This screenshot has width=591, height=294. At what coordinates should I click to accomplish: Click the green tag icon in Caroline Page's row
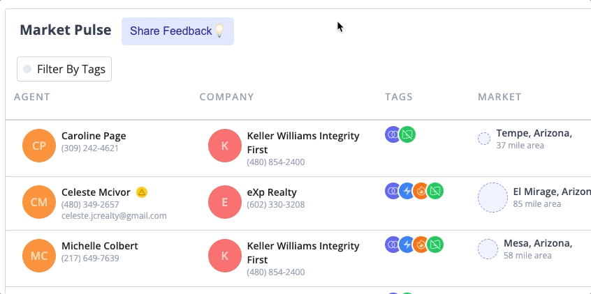click(x=407, y=134)
